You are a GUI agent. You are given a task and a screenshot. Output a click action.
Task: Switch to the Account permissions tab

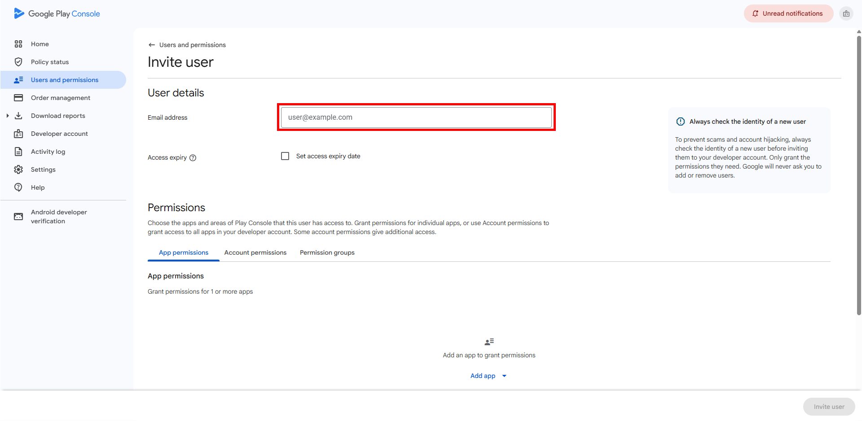tap(255, 252)
